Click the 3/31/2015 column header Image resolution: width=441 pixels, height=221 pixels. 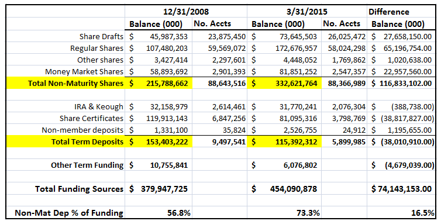[307, 12]
